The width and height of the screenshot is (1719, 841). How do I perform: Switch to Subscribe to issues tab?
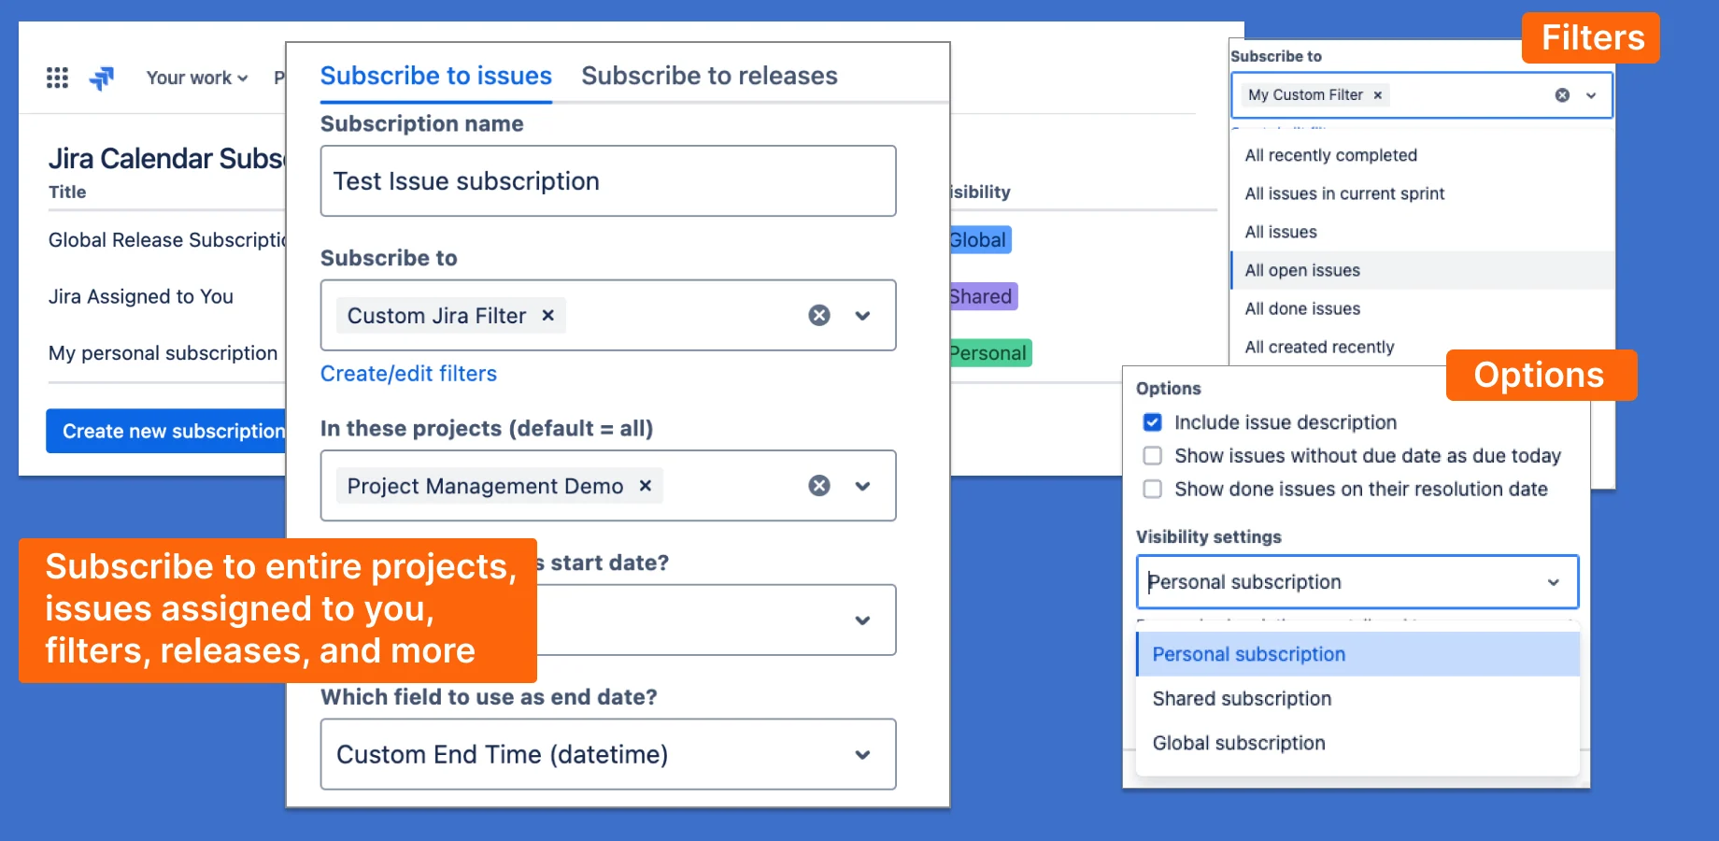pyautogui.click(x=436, y=76)
